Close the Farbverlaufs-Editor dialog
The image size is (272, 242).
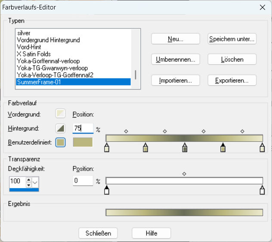pos(263,7)
